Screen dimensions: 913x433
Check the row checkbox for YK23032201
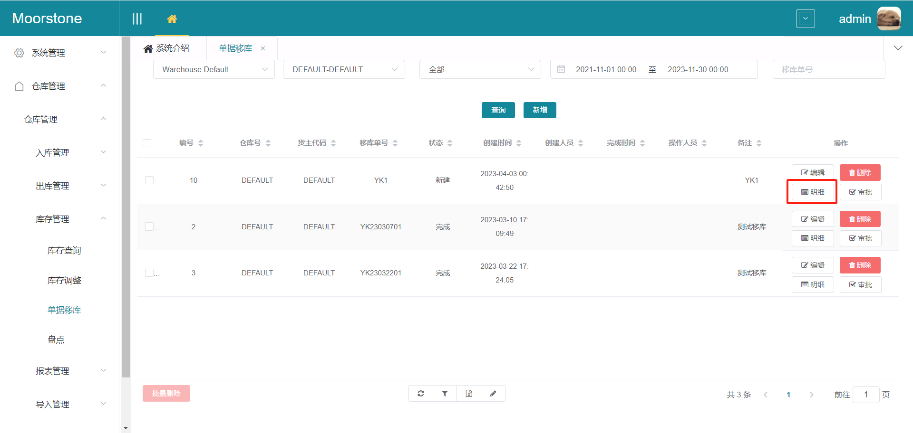tap(149, 273)
